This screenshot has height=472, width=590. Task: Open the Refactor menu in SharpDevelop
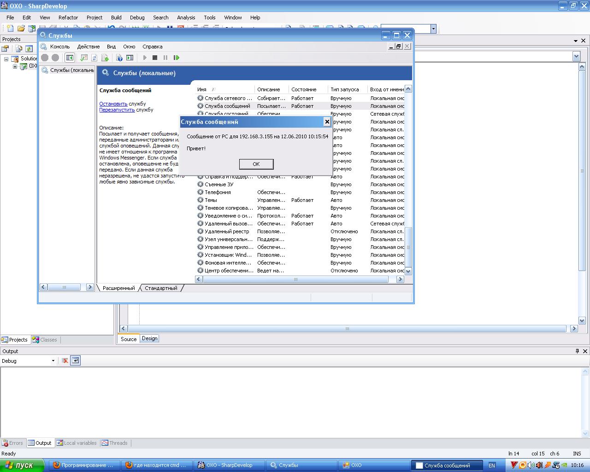coord(68,18)
